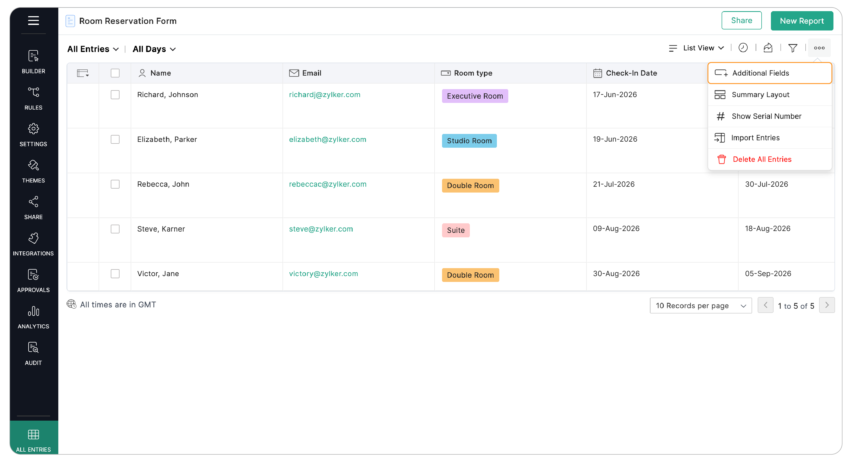The width and height of the screenshot is (852, 462).
Task: Check the Richard, Johnson row checkbox
Action: click(115, 95)
